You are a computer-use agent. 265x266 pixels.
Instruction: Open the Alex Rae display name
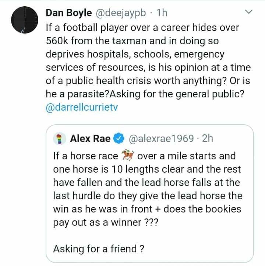(90, 138)
